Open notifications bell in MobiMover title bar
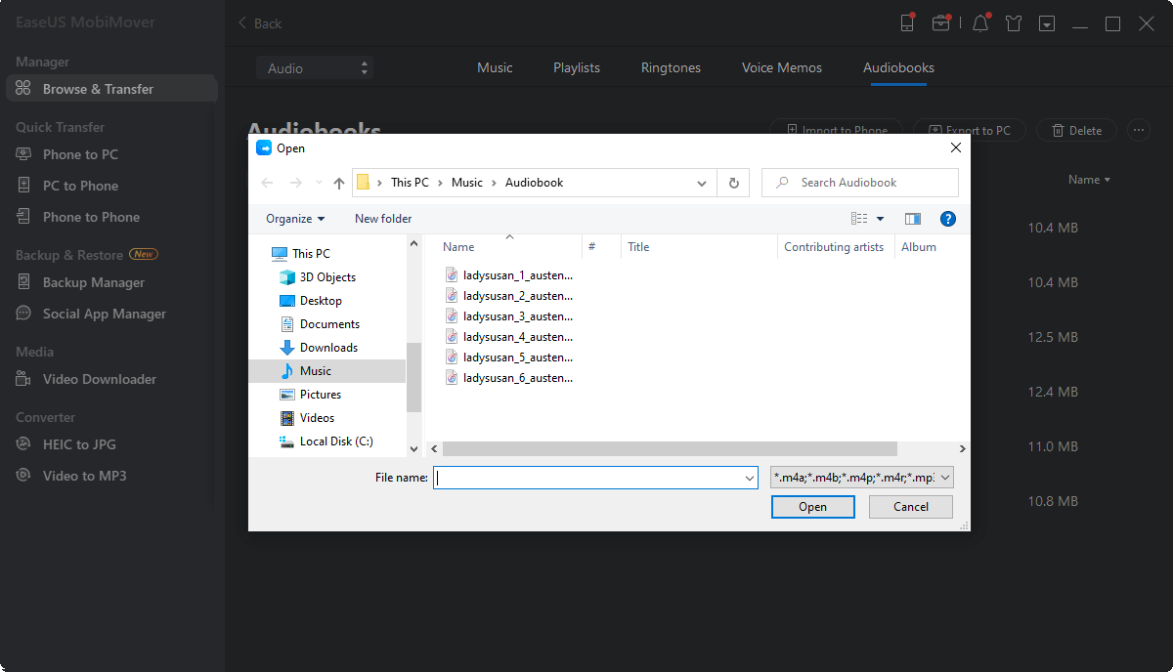The width and height of the screenshot is (1173, 672). click(979, 23)
